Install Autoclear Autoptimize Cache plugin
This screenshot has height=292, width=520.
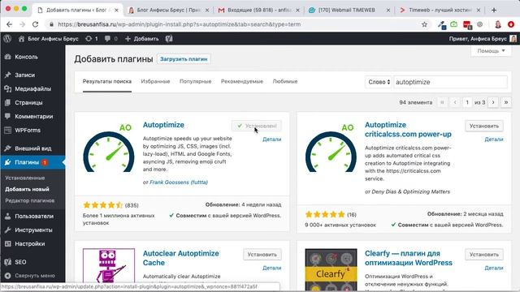(262, 255)
